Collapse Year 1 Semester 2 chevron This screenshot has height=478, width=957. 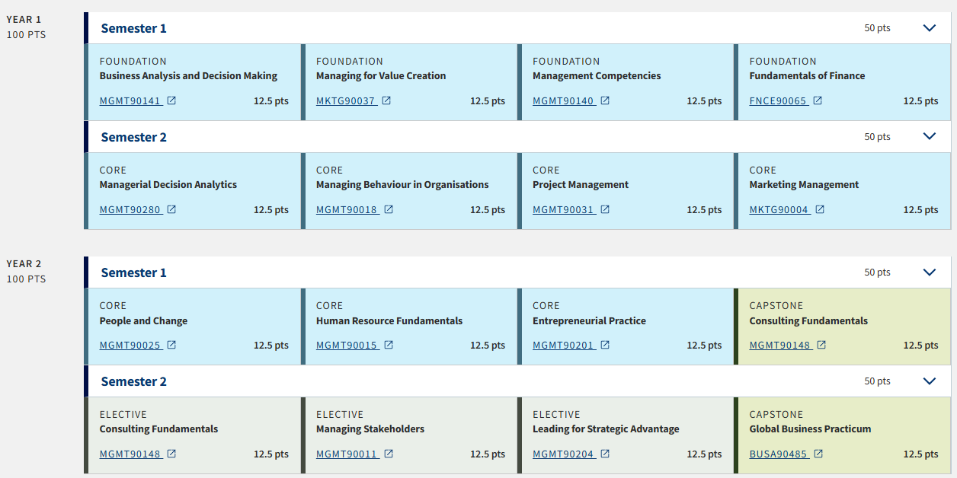(929, 137)
